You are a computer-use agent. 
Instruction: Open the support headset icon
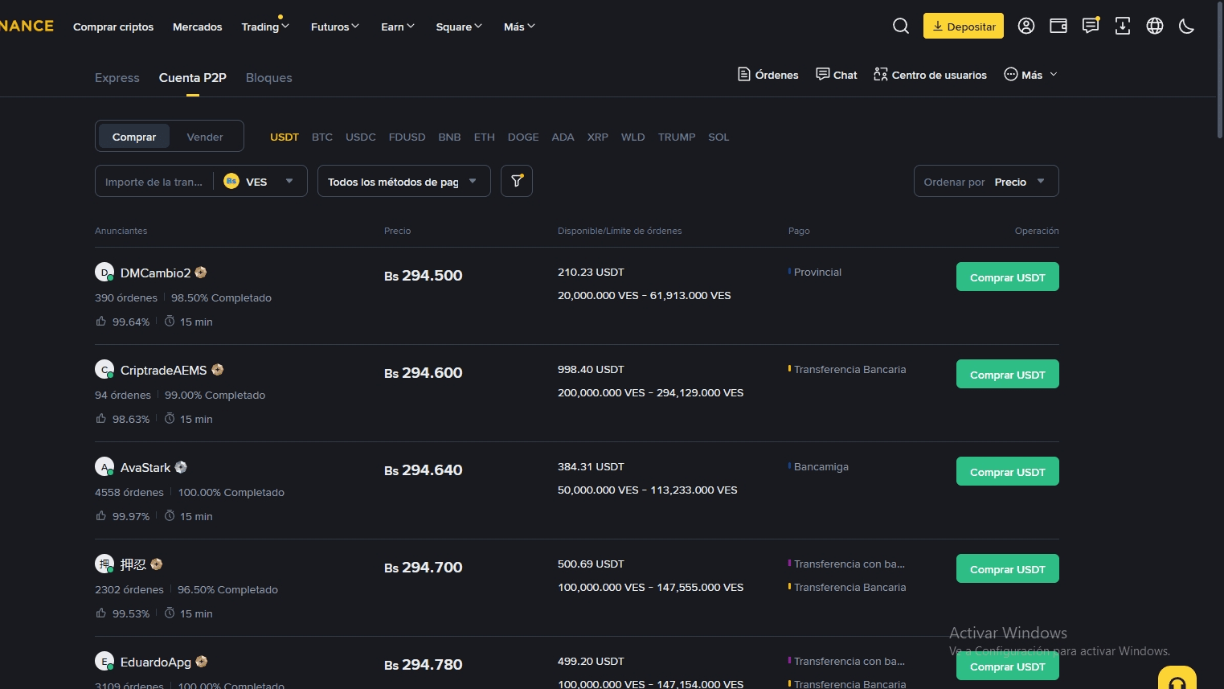click(1177, 680)
